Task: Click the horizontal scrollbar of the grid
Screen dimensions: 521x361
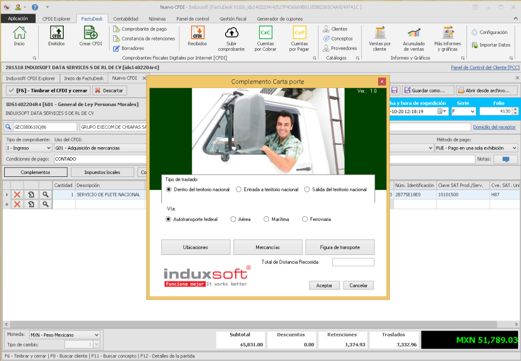Action: coord(254,324)
